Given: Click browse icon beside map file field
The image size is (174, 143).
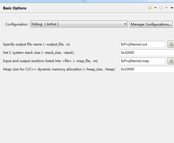Looking at the screenshot, I should pos(171,61).
